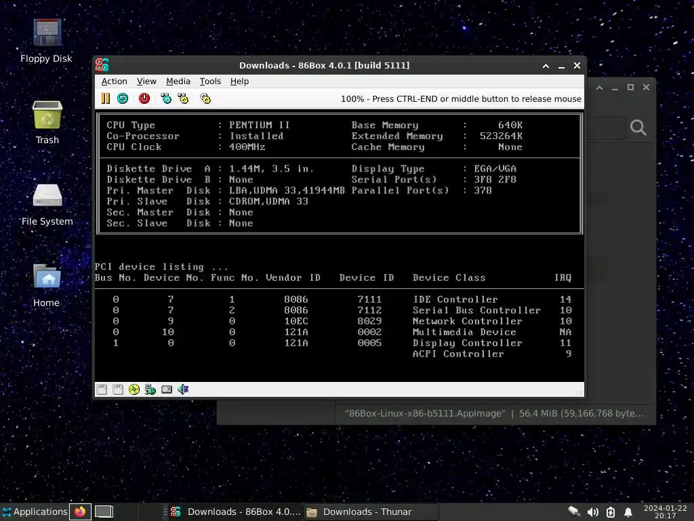The image size is (694, 521).
Task: Select the Floppy Disk desktop icon
Action: [47, 41]
